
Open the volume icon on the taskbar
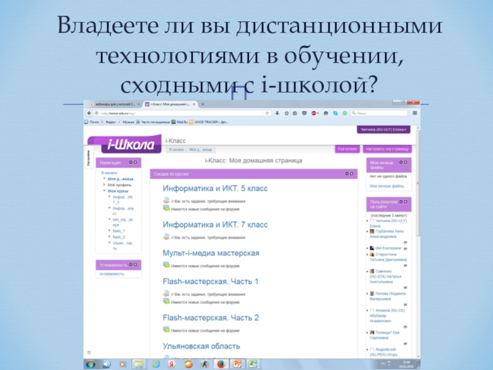[107, 364]
